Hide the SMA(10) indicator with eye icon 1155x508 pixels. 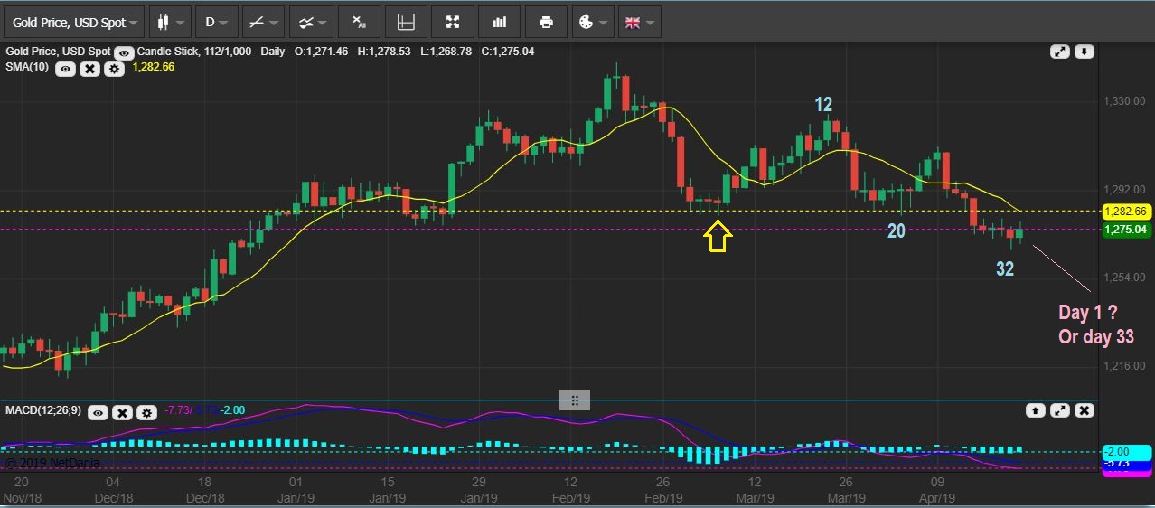pos(65,68)
